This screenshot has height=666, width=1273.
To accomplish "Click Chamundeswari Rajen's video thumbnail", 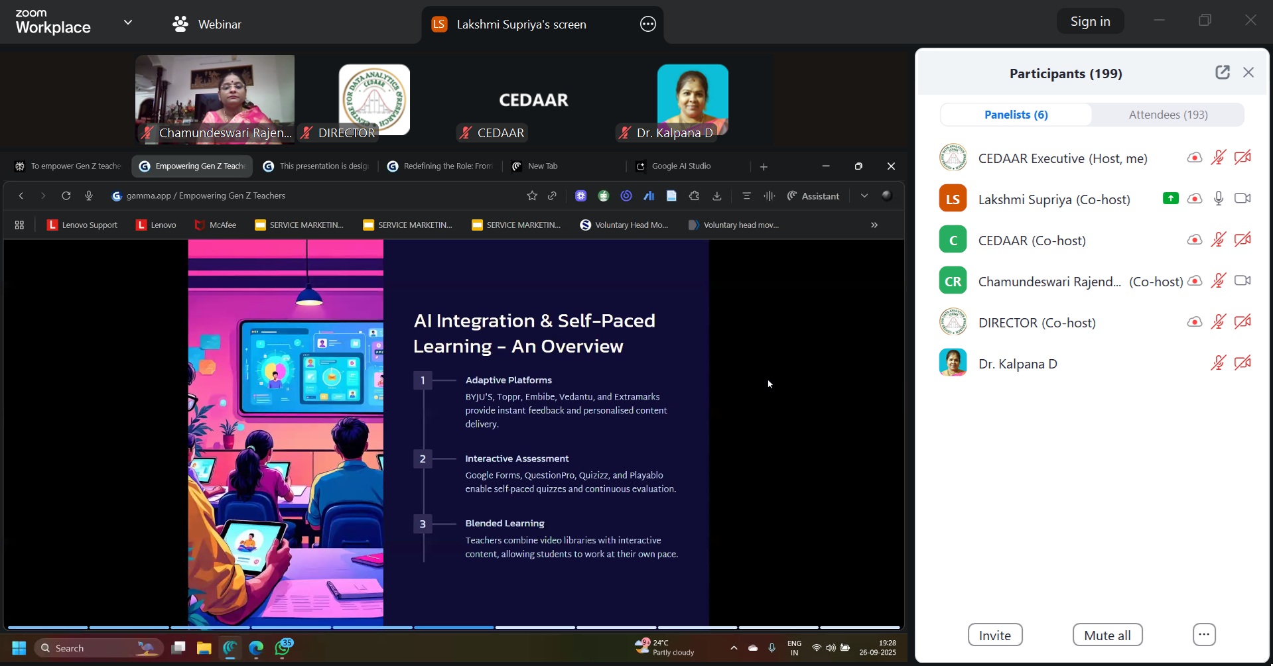I will point(215,98).
